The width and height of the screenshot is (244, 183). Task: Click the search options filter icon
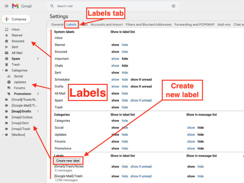174,6
